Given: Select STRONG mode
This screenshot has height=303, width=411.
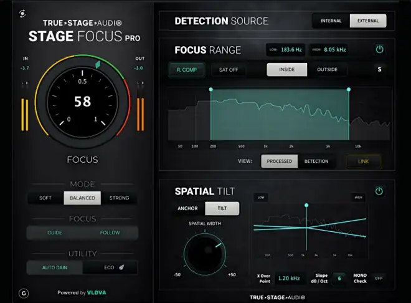Looking at the screenshot, I should pyautogui.click(x=120, y=198).
